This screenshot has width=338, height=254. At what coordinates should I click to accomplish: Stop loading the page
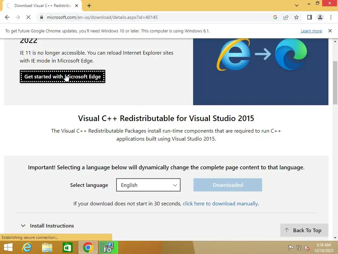coord(28,17)
